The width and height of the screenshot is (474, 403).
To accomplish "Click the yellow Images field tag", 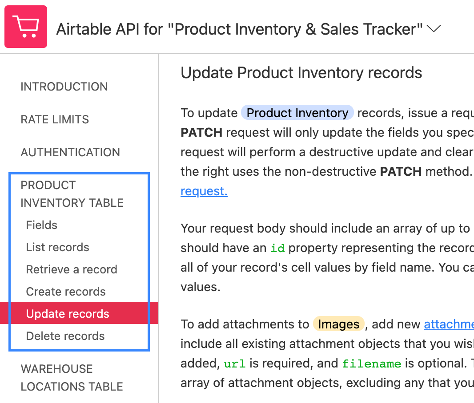I will coord(338,324).
